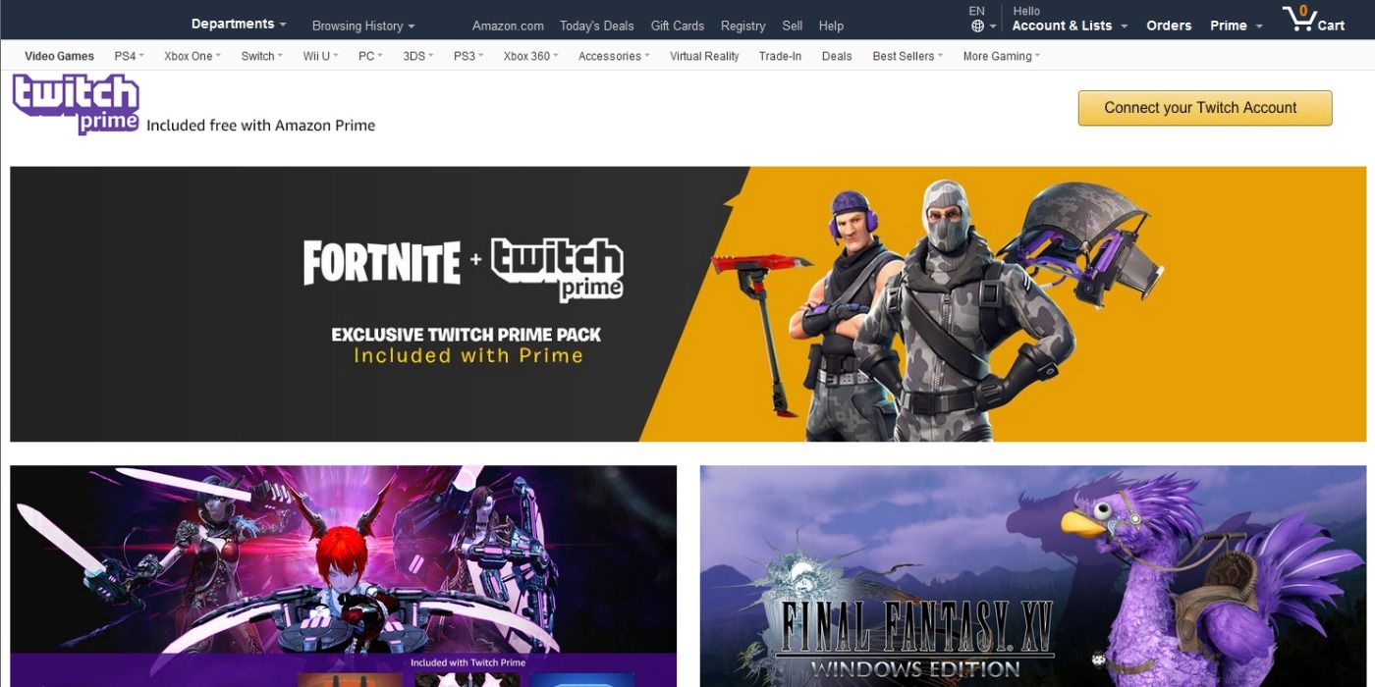Open the Virtual Reality section
This screenshot has width=1375, height=687.
704,56
